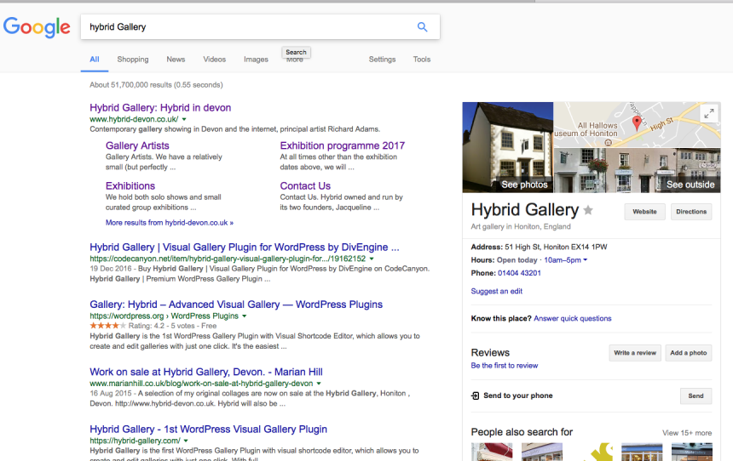Click the www.hybrid-devon.co.uk/ green URL
The height and width of the screenshot is (461, 733).
click(x=134, y=119)
